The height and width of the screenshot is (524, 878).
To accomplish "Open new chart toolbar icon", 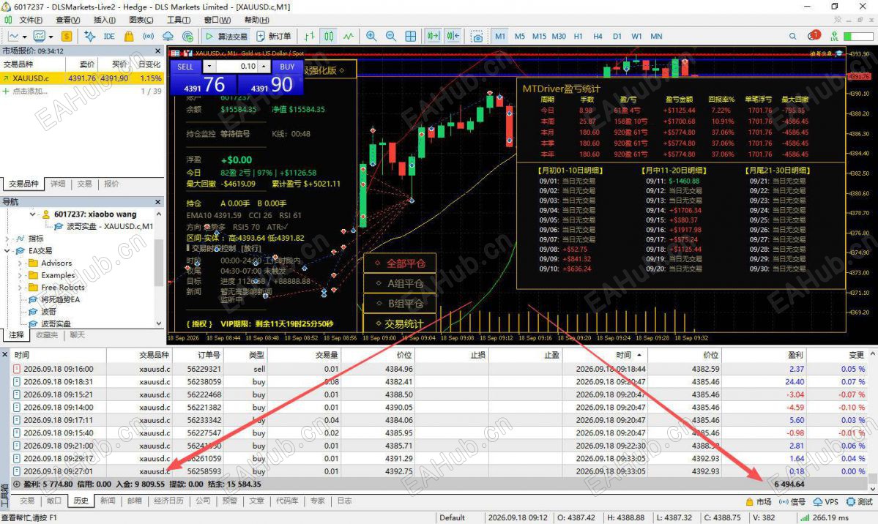I will pyautogui.click(x=13, y=37).
